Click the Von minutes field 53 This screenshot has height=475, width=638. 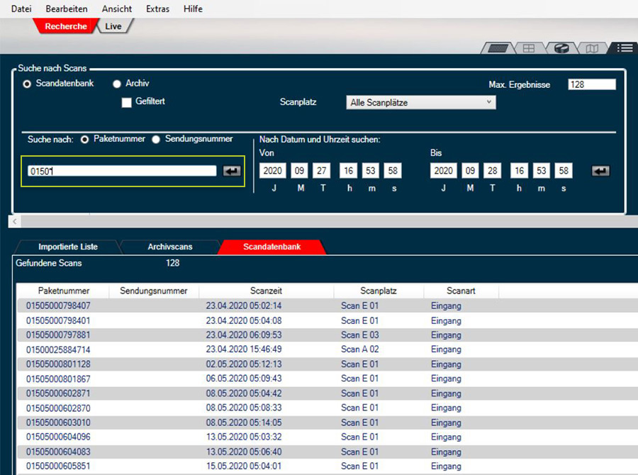[x=371, y=171]
